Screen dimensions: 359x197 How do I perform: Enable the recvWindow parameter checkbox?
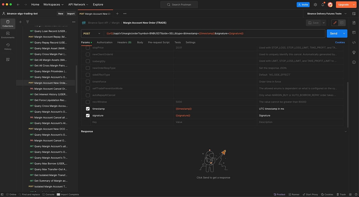[x=88, y=102]
